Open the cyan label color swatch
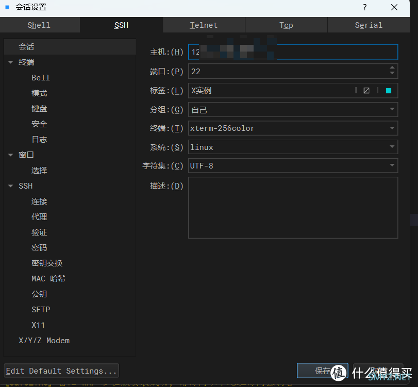This screenshot has width=418, height=387. click(x=389, y=91)
